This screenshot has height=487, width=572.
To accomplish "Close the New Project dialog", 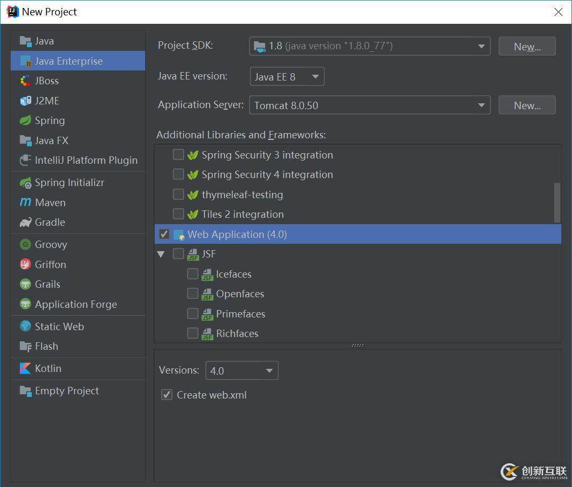I will point(558,12).
